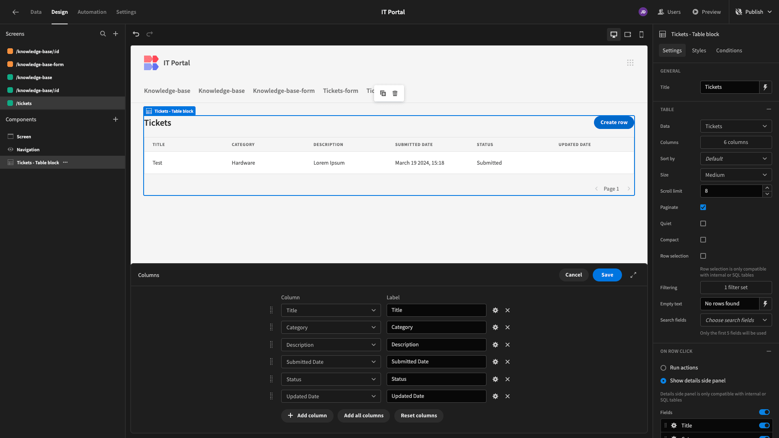Increase the Scroll limit stepper
The height and width of the screenshot is (438, 779).
point(767,188)
